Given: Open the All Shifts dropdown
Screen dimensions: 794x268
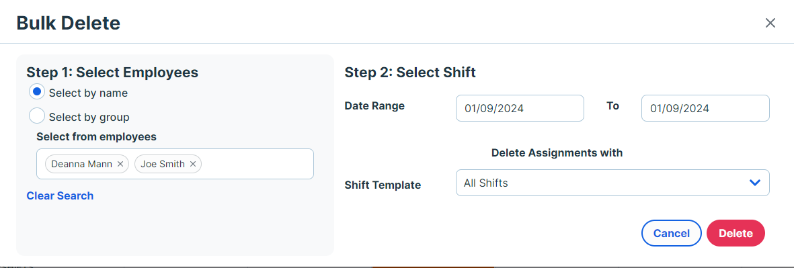Looking at the screenshot, I should pos(612,183).
